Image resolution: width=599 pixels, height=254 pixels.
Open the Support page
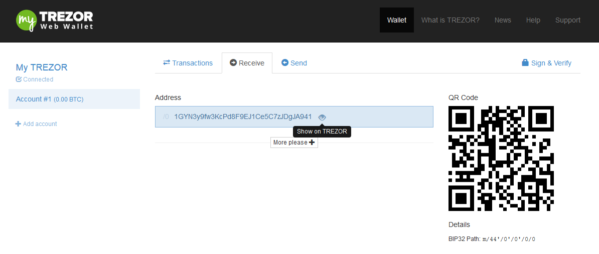(568, 20)
